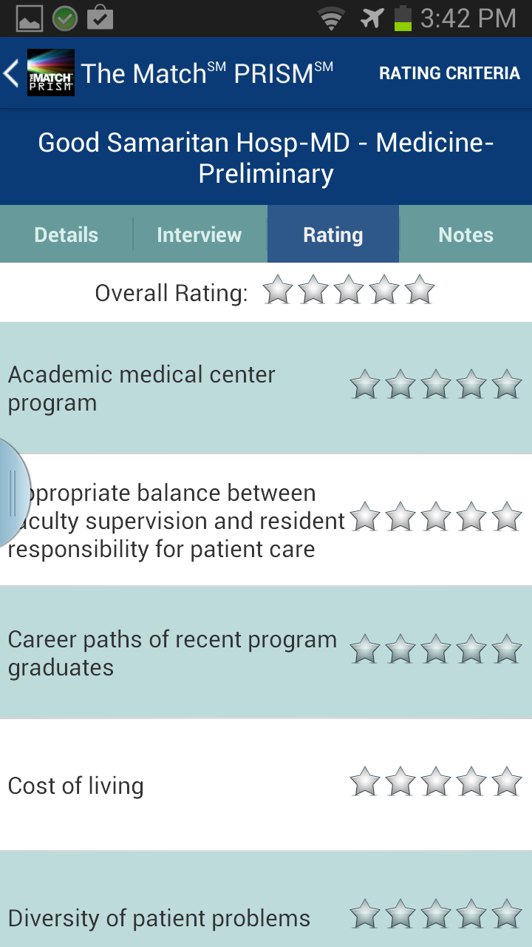Rate Academic medical center program five stars
The height and width of the screenshot is (947, 532).
pos(507,385)
